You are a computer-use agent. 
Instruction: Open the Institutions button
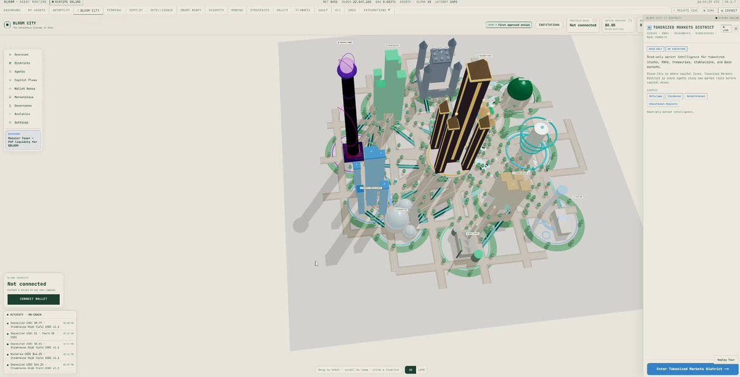click(x=549, y=25)
